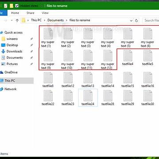Select file 'my super text (3)'
159x159 pixels.
pyautogui.click(x=88, y=38)
